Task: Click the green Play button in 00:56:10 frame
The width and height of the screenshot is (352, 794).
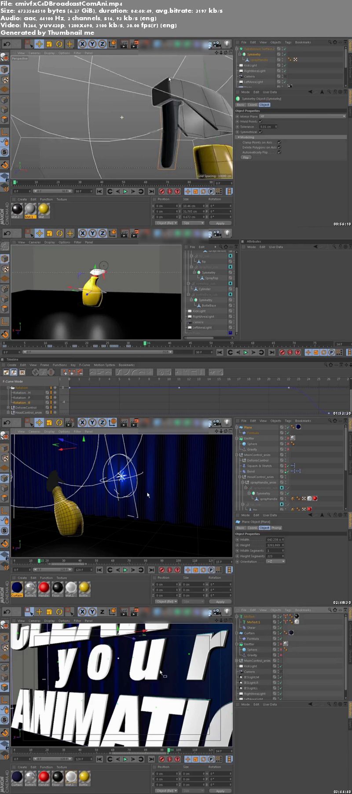Action: click(x=125, y=191)
